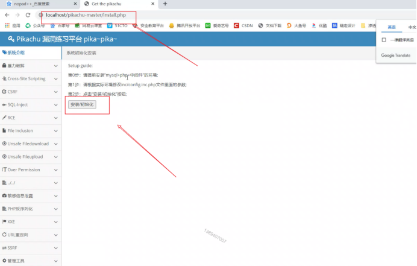Reload the page with the refresh icon
Viewport: 417px width, 266px height.
(28, 15)
